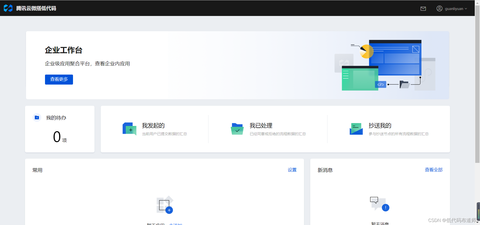This screenshot has height=225, width=480.
Task: Click the 设置 link in 常用 panel
Action: click(x=292, y=170)
